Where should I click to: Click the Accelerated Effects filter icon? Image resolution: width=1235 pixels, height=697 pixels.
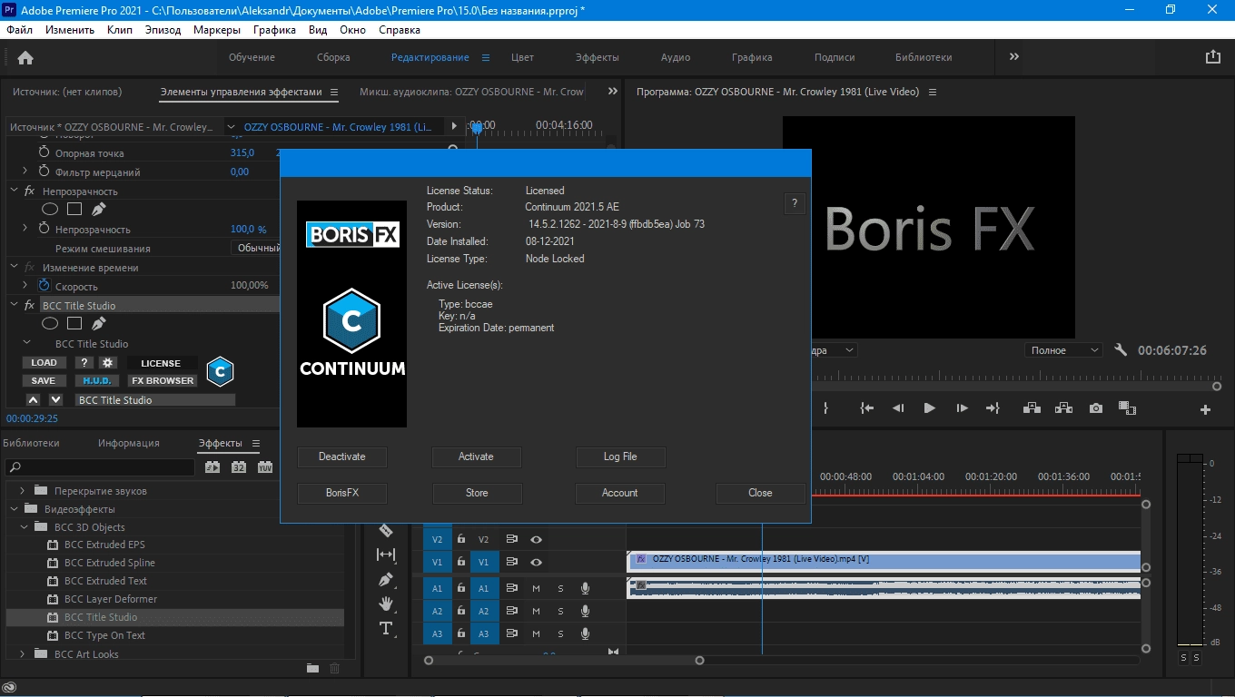pos(212,467)
